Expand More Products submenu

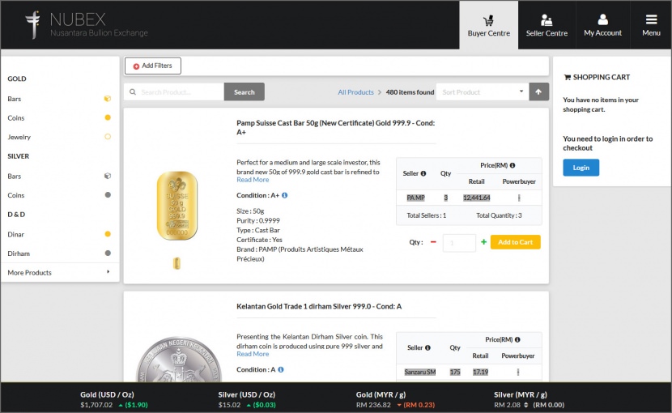point(59,272)
